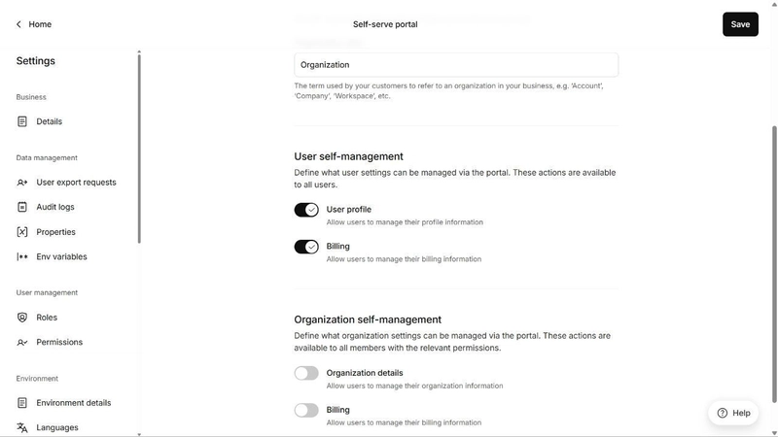Click the Languages translate icon
The width and height of the screenshot is (778, 437).
[22, 427]
